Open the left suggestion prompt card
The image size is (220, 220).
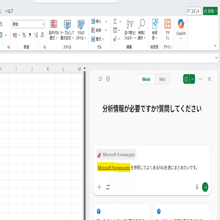click(122, 212)
